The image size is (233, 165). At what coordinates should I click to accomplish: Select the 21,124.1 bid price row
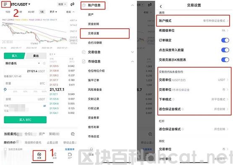point(62,113)
